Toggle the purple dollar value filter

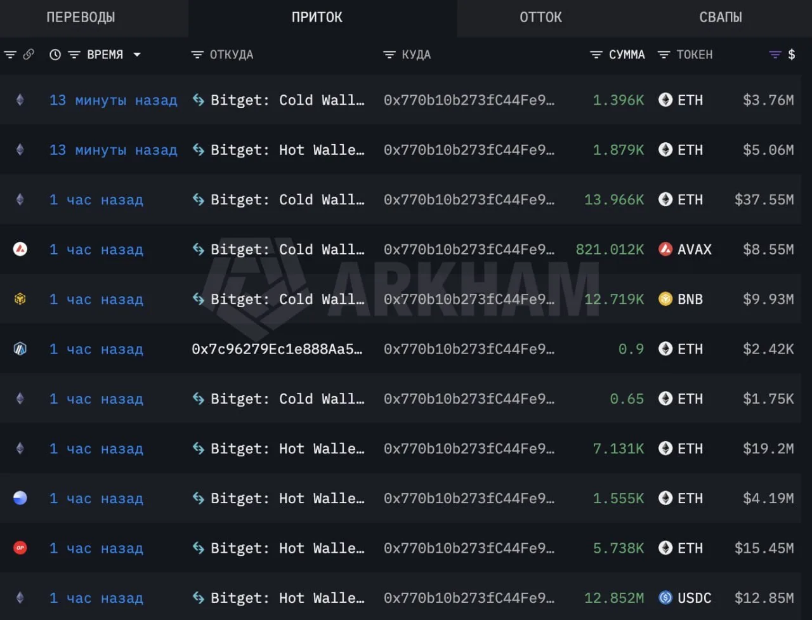coord(775,55)
